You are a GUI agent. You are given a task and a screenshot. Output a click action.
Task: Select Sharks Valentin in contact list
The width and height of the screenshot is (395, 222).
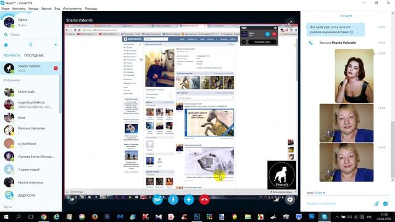(x=30, y=68)
